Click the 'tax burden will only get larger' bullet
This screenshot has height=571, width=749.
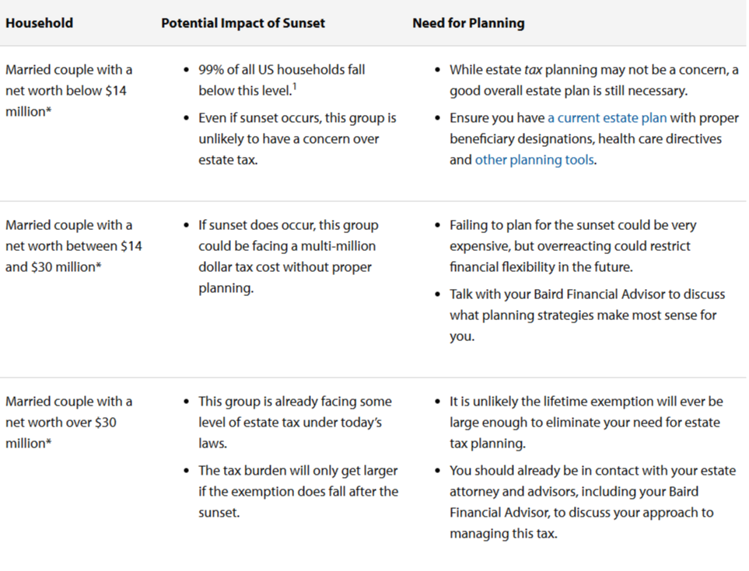pos(298,492)
